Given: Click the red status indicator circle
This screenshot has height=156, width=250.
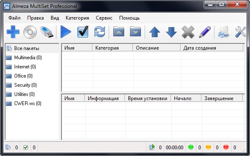Looking at the screenshot, I should pyautogui.click(x=226, y=147).
